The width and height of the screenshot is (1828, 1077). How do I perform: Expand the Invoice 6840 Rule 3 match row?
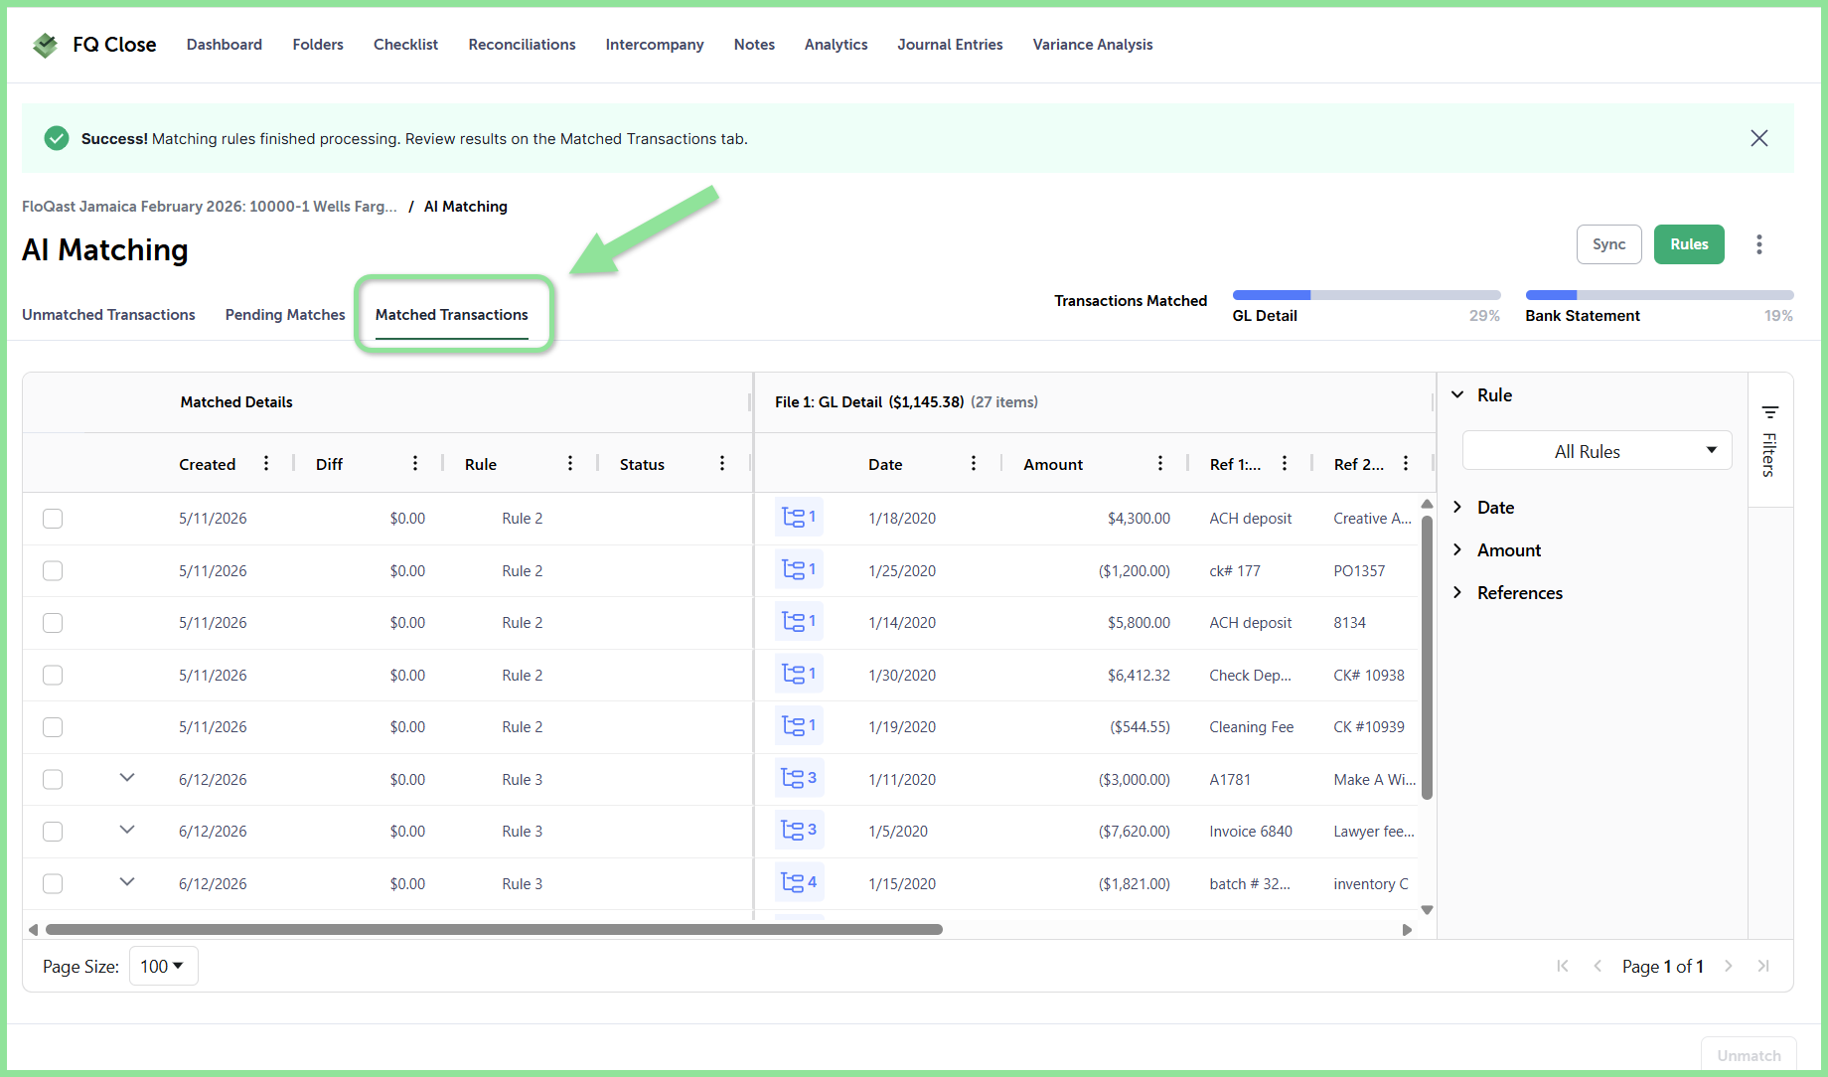click(x=127, y=830)
